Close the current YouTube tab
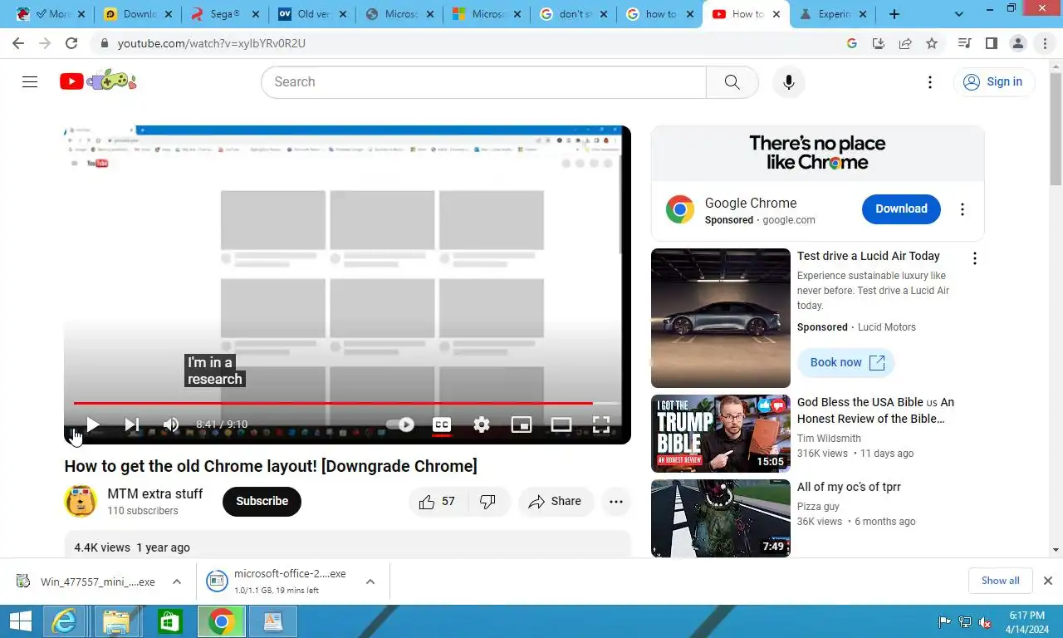 coord(776,14)
